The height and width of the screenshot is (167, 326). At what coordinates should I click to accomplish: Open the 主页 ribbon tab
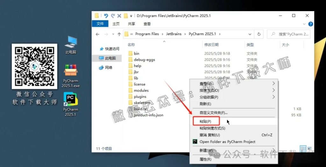click(116, 24)
